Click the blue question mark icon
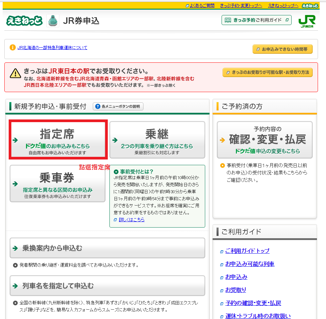Screen dimensions: 326x319 98,106
